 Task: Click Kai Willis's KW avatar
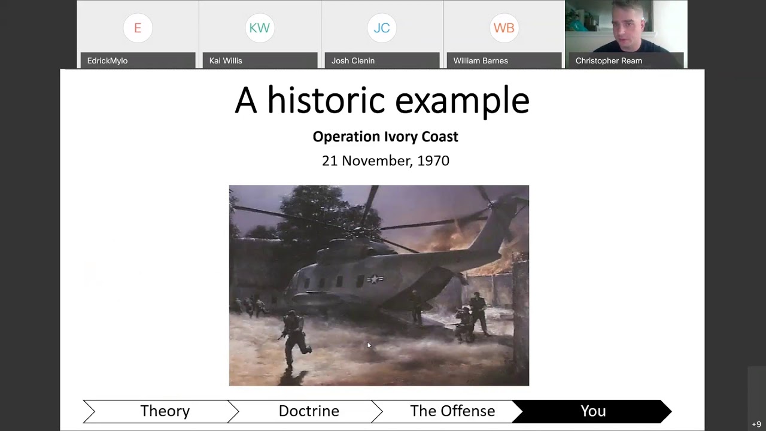260,28
